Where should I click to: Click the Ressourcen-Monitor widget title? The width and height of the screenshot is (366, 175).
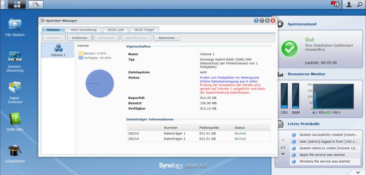(x=306, y=74)
